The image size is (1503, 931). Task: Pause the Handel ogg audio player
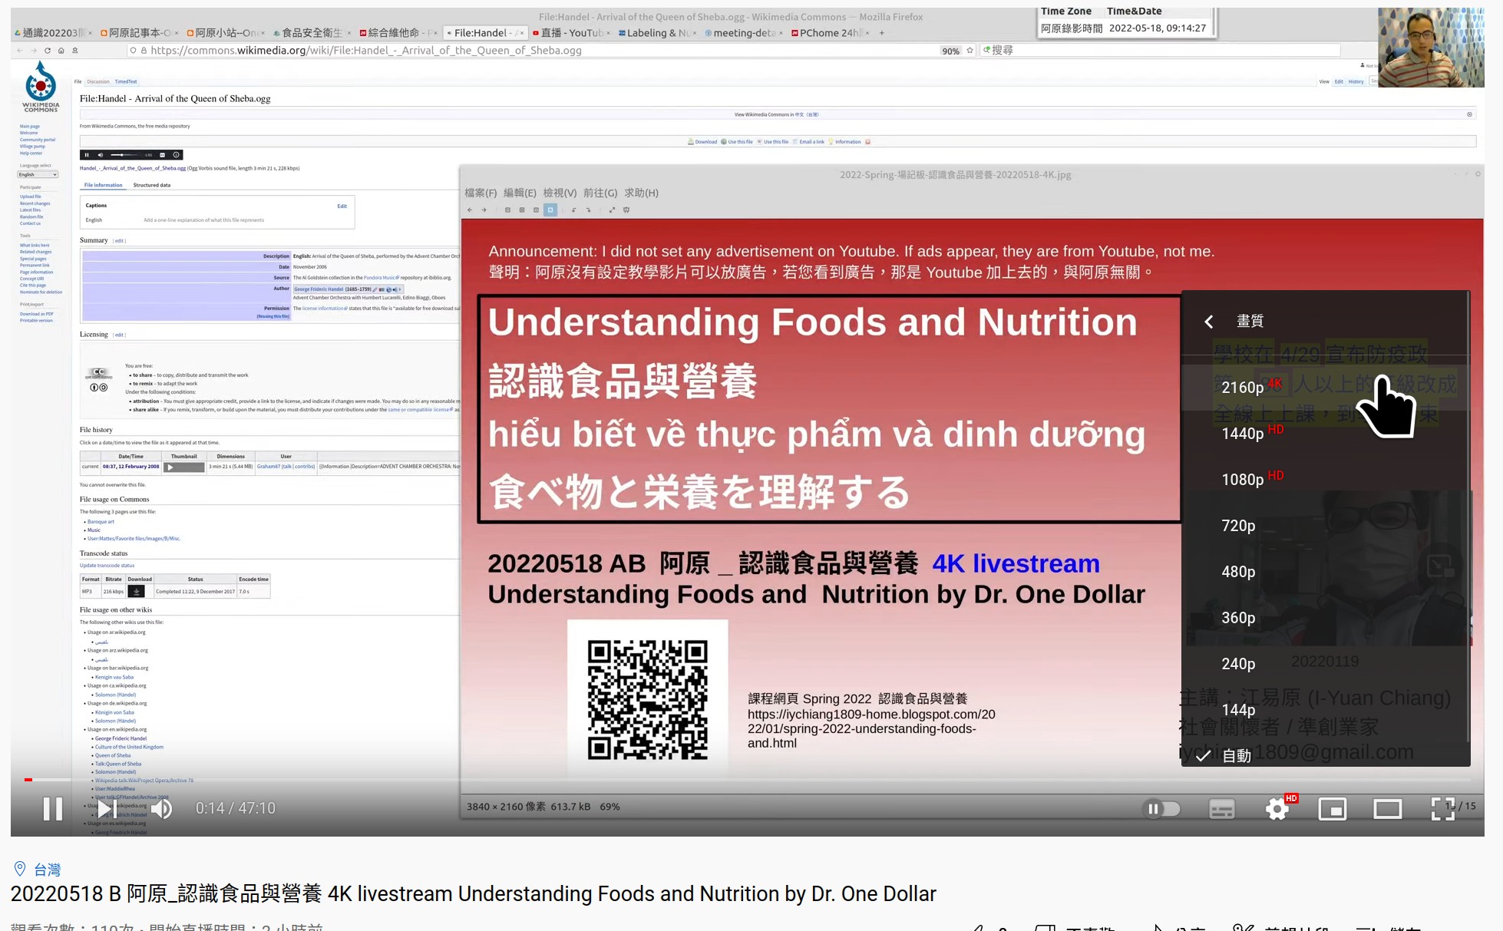87,155
